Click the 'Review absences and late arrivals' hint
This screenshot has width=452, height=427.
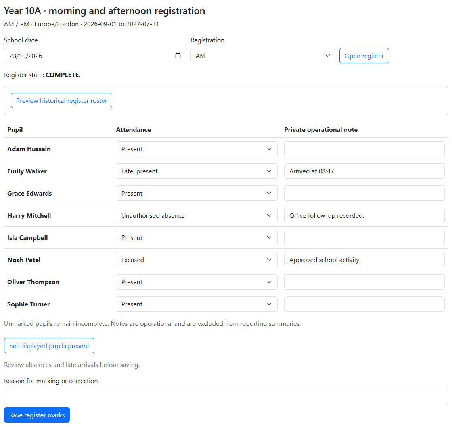pos(72,365)
